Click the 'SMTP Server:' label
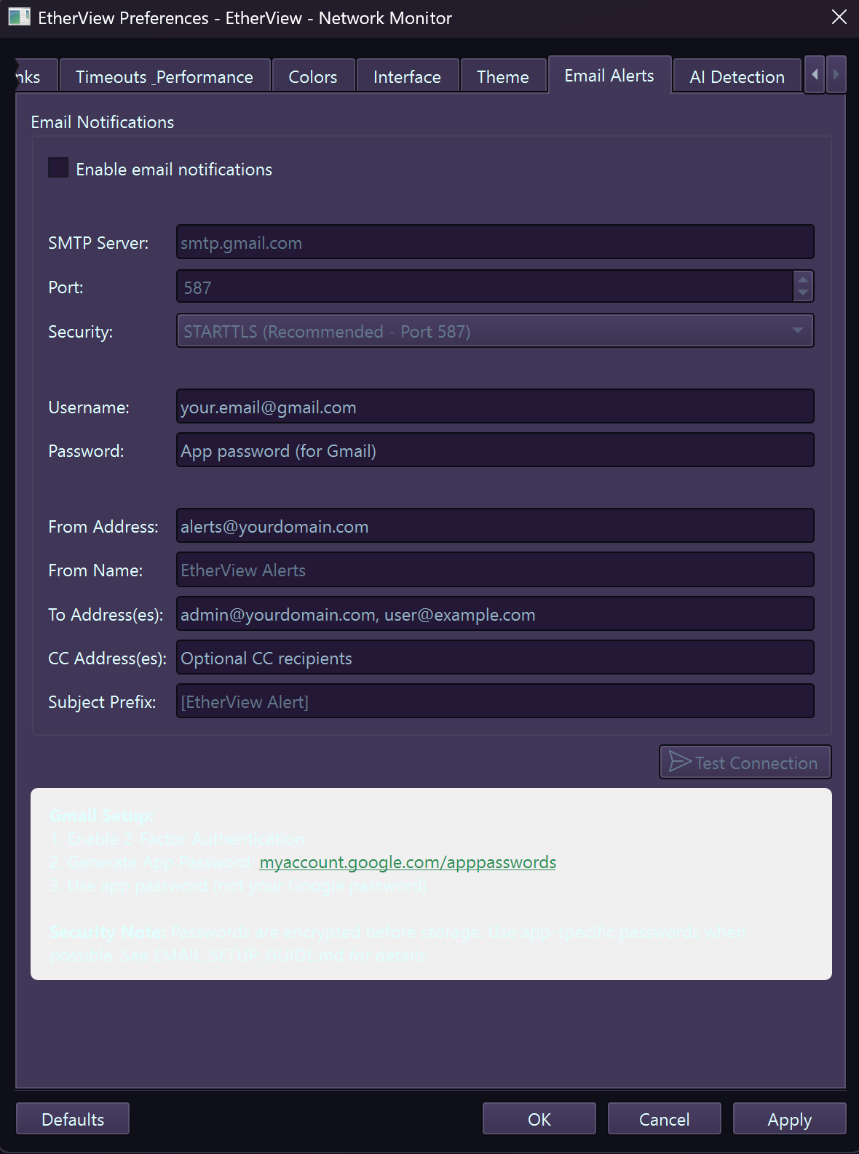859x1154 pixels. pos(98,243)
